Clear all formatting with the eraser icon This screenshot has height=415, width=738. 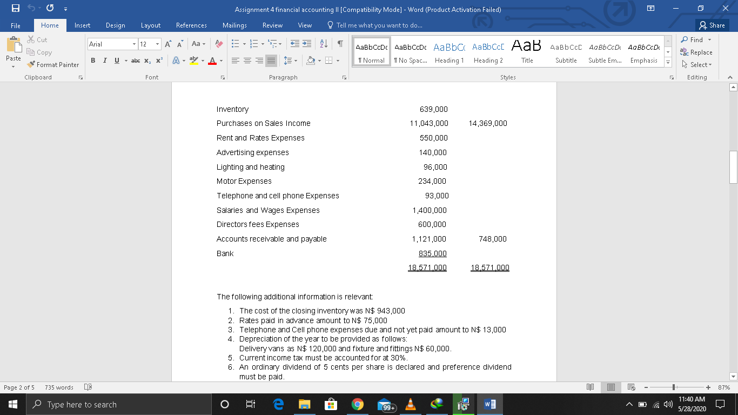218,44
